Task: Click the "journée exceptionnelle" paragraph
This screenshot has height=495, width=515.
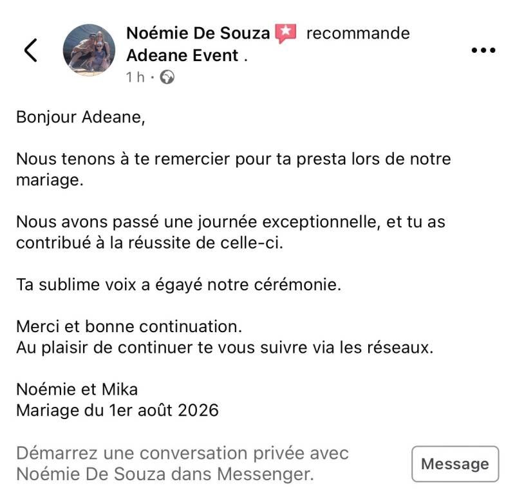Action: (230, 232)
